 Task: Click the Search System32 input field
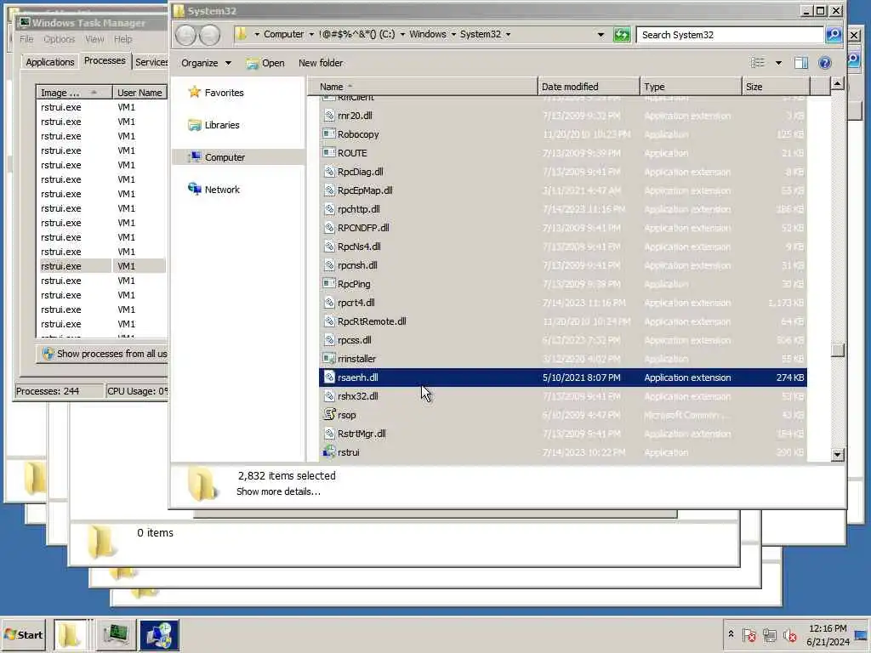point(730,35)
